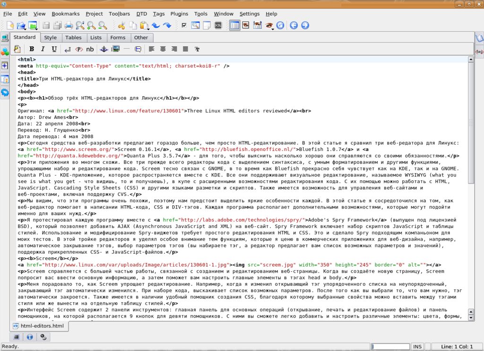
Task: Redo with the blue right curved arrow
Action: coord(167,25)
